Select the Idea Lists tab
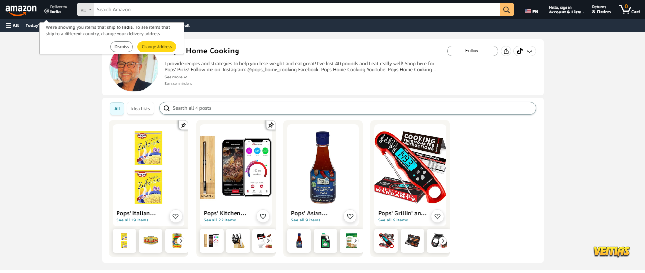645x273 pixels. [x=141, y=108]
